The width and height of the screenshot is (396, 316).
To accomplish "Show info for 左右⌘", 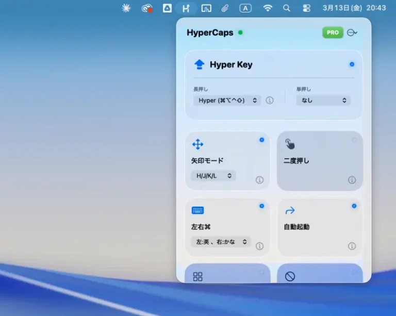I will click(260, 246).
